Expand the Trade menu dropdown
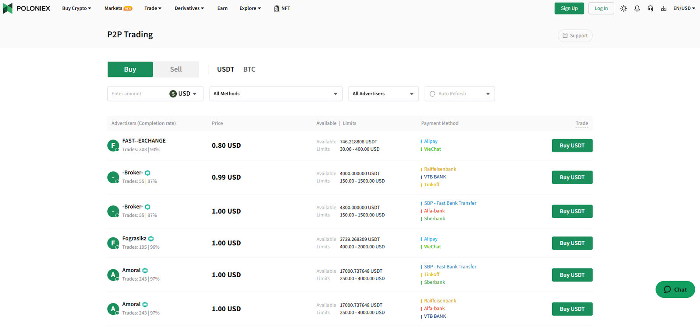The height and width of the screenshot is (327, 700). click(153, 8)
